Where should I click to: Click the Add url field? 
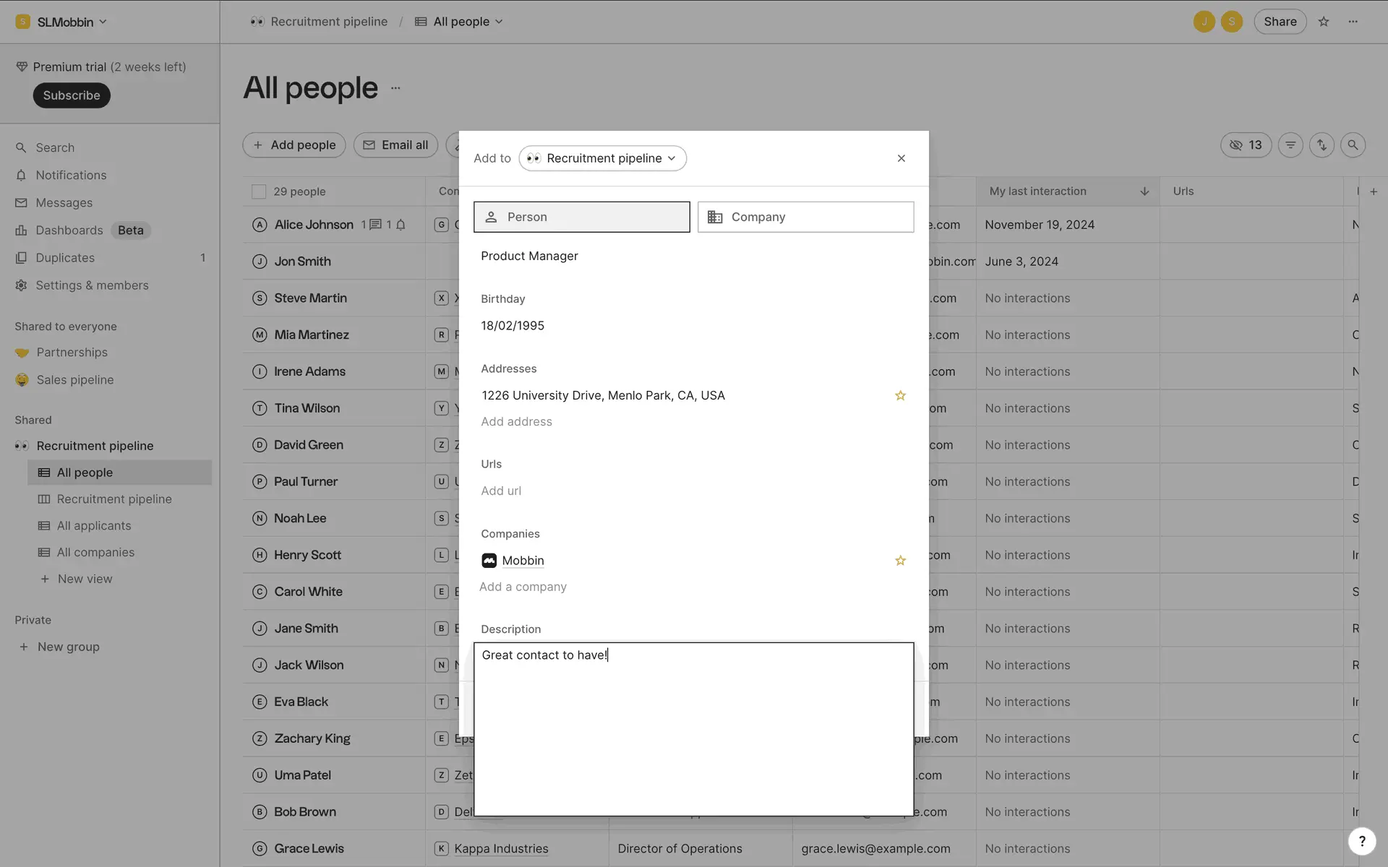click(501, 491)
